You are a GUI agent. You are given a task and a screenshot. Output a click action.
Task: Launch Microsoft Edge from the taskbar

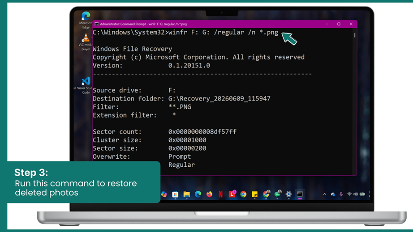point(198,194)
